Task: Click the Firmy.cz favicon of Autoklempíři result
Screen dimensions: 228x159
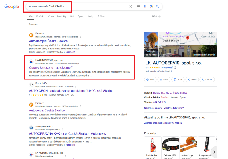Action: (x=31, y=35)
